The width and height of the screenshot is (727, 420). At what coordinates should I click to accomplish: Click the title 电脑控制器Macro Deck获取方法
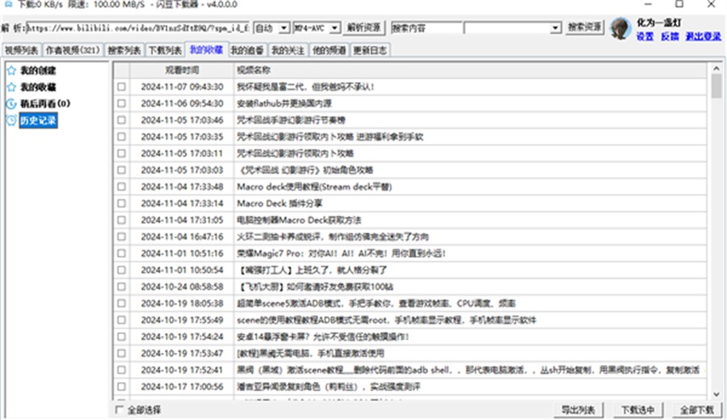click(x=299, y=220)
